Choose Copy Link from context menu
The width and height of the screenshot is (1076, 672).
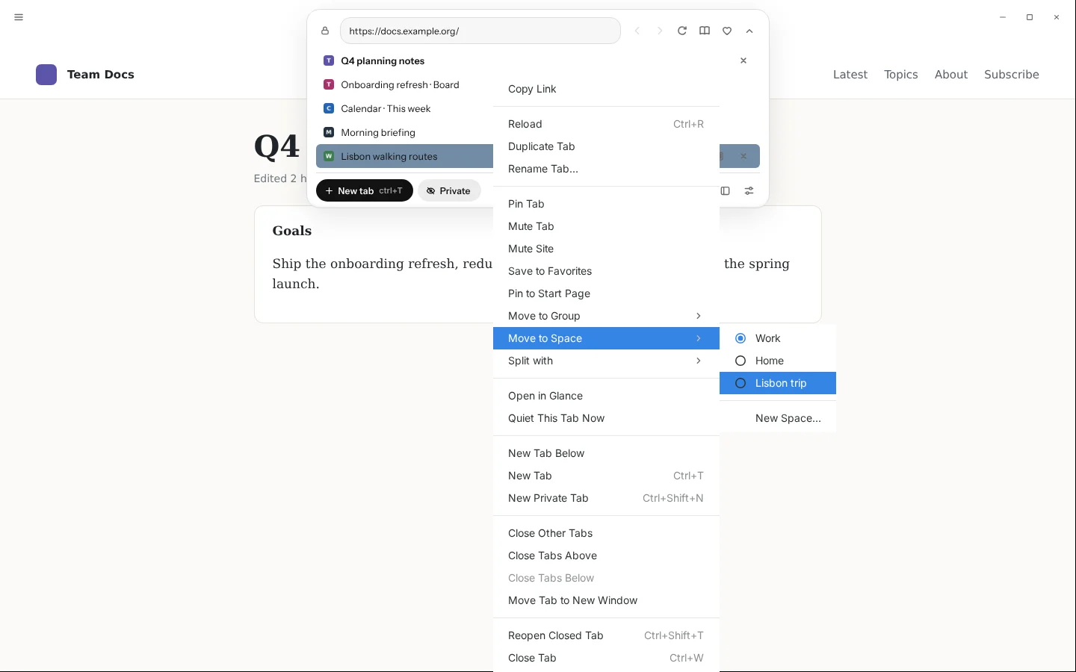pos(606,89)
